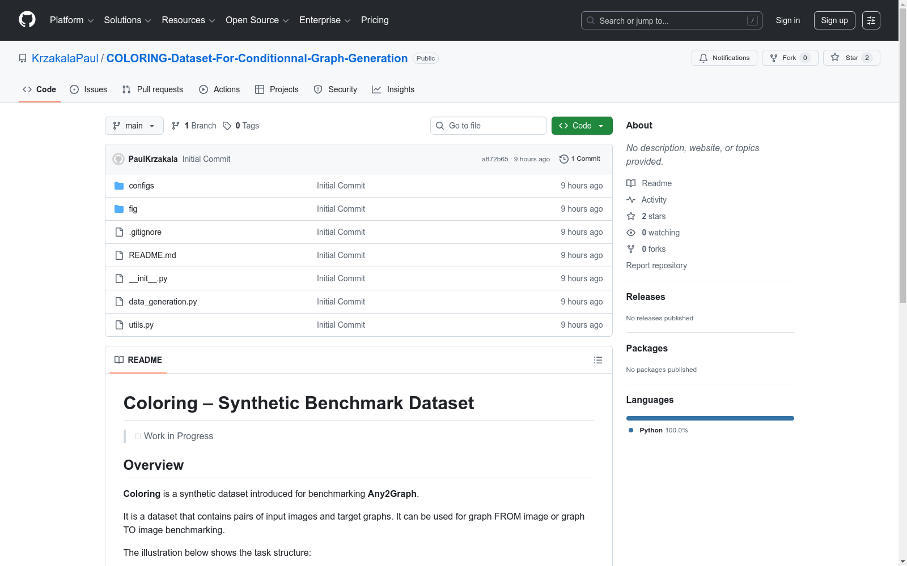Image resolution: width=907 pixels, height=566 pixels.
Task: Click the commit history clock icon
Action: (564, 159)
